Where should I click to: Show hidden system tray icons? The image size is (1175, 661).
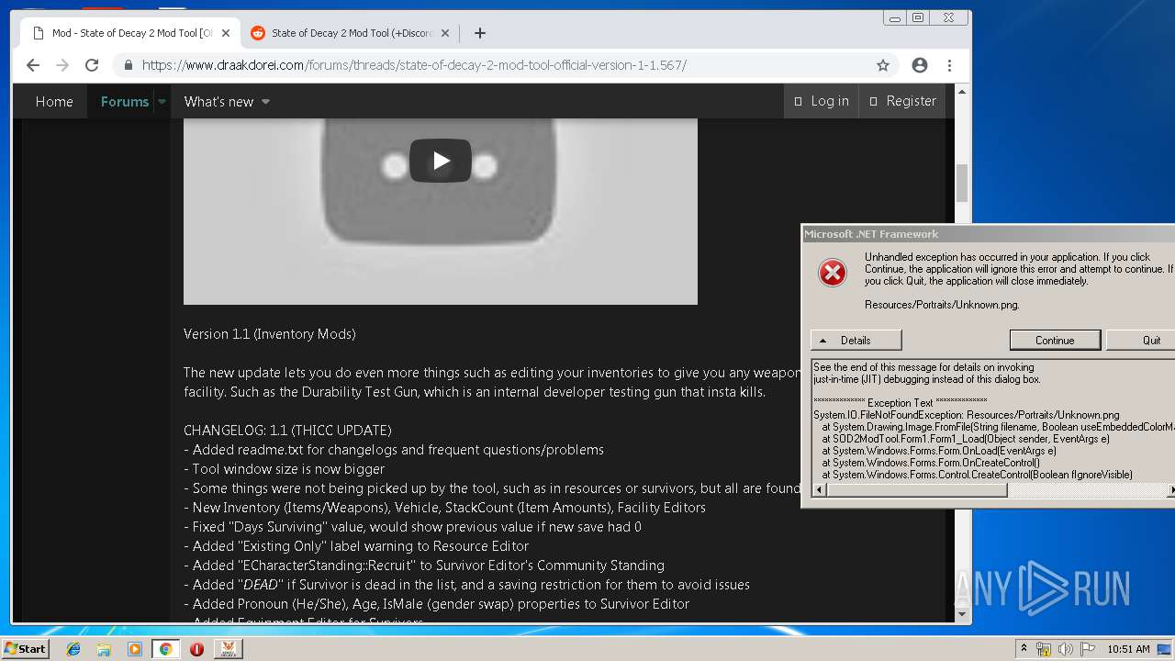coord(1024,649)
